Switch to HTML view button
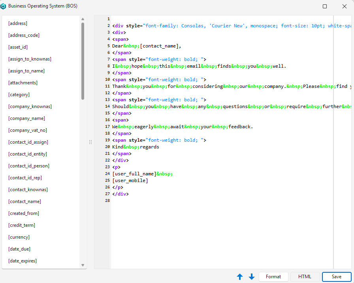The image size is (354, 283). [x=305, y=277]
